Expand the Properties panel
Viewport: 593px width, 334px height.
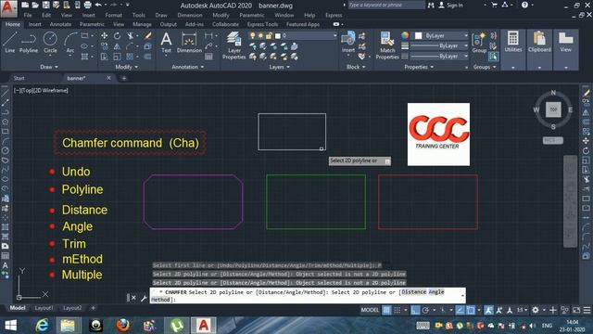[x=419, y=67]
